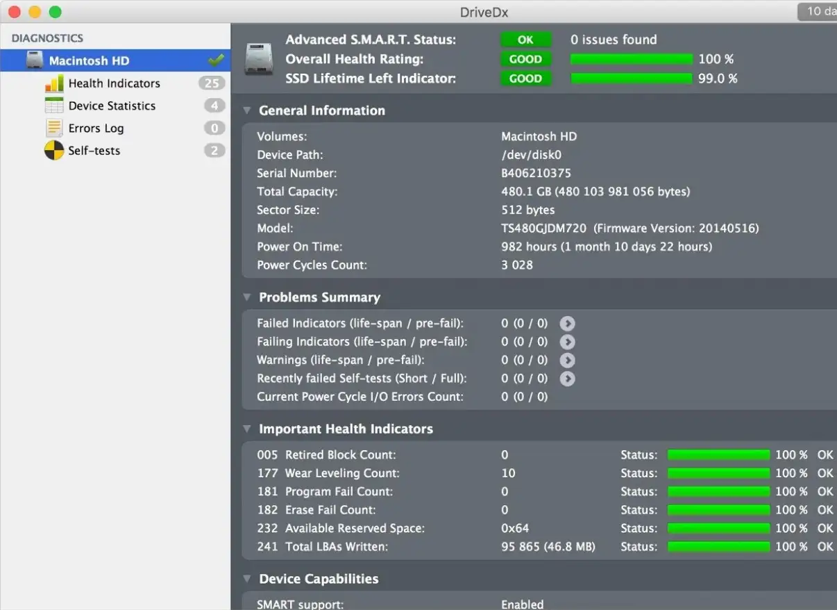Click the arrow beside Warnings count

tap(568, 361)
